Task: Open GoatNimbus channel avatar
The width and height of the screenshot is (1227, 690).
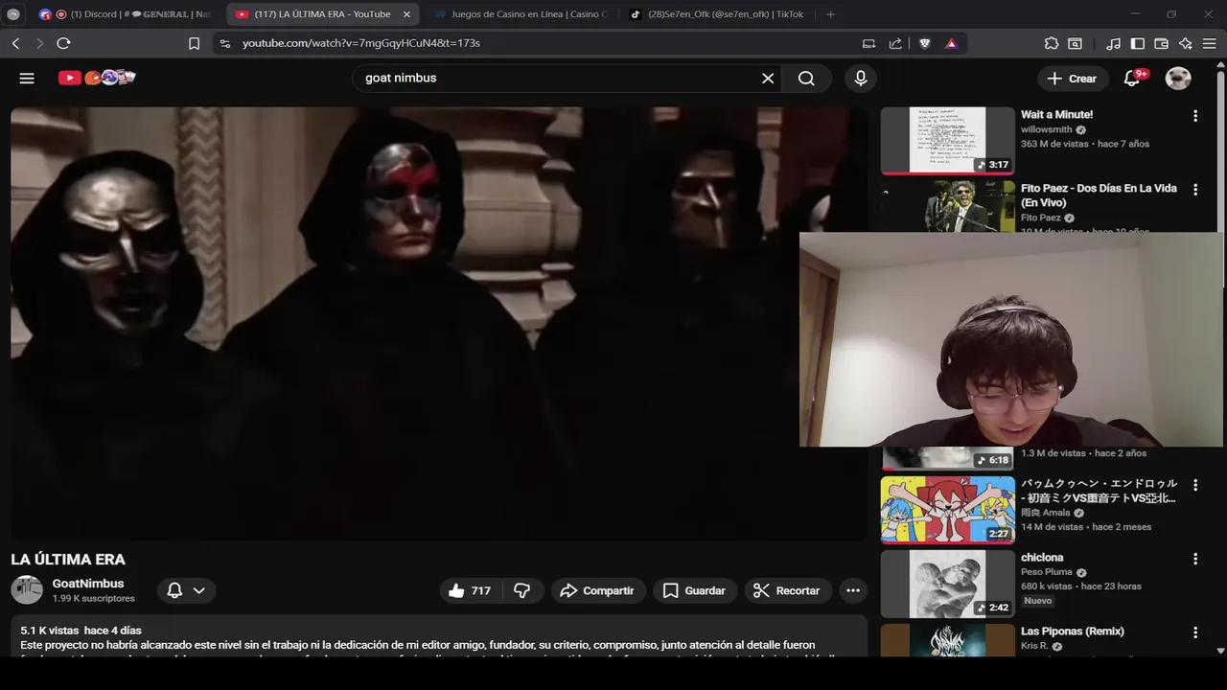Action: 27,590
